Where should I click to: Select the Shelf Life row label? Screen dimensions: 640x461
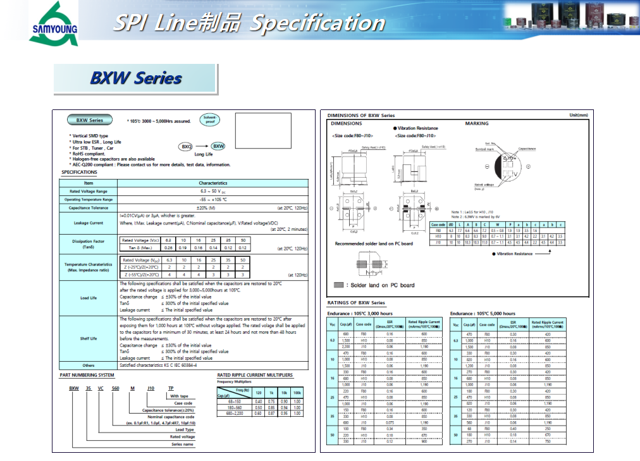(x=88, y=338)
